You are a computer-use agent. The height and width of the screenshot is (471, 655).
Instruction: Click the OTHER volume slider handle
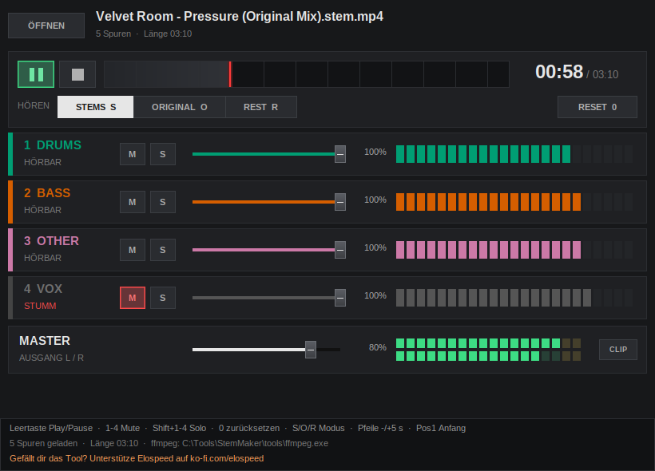pyautogui.click(x=340, y=250)
